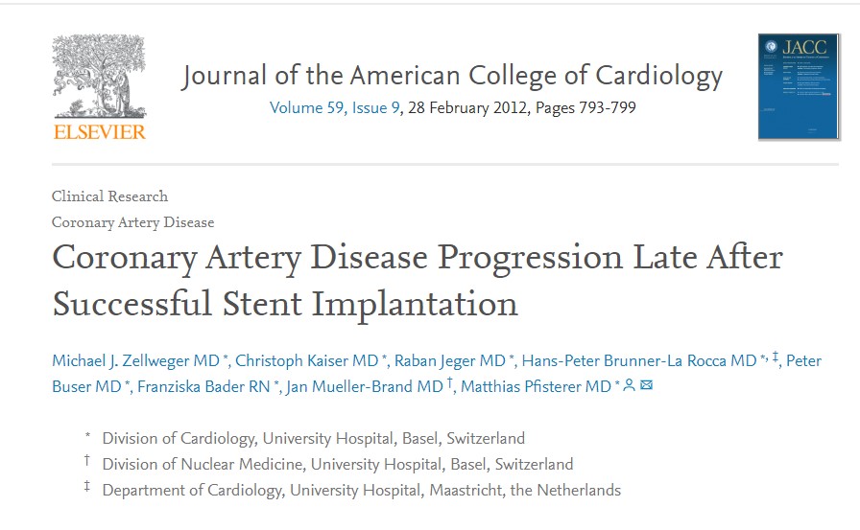Open author Christoph Kaiser MD details

click(307, 361)
